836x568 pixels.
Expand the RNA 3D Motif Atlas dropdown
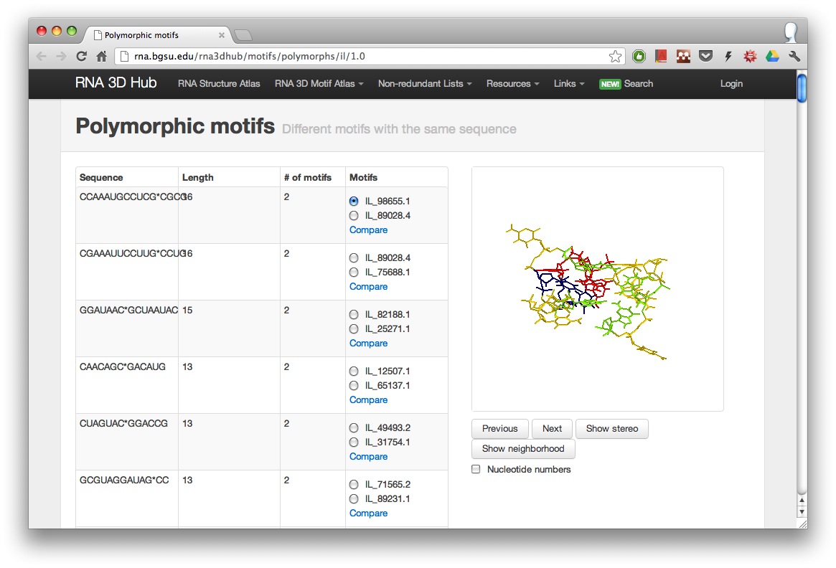point(319,84)
